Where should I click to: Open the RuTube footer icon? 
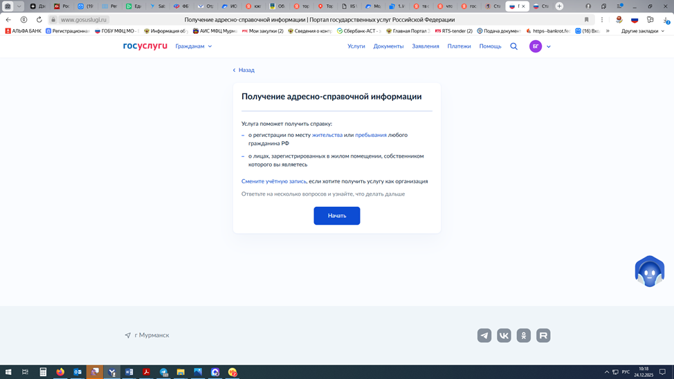(x=543, y=335)
